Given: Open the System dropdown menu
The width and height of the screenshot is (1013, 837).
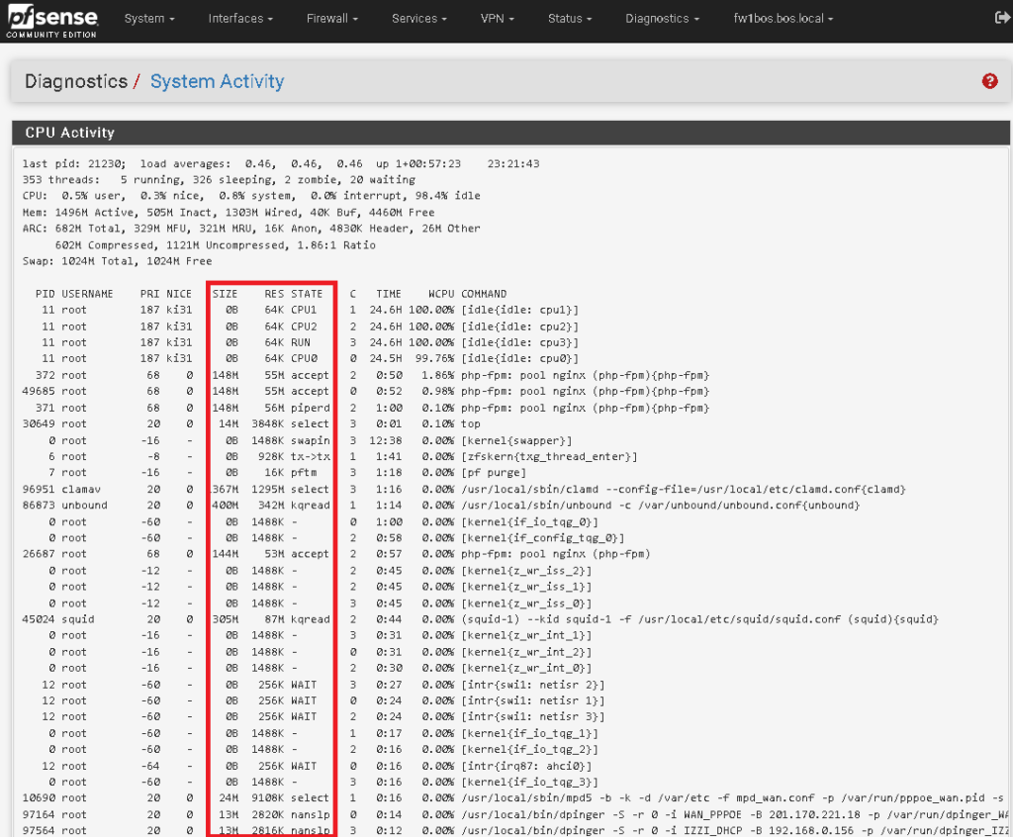Looking at the screenshot, I should (149, 19).
